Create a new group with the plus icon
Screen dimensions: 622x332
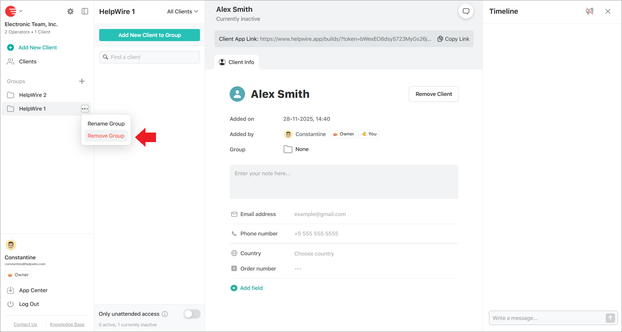coord(82,81)
